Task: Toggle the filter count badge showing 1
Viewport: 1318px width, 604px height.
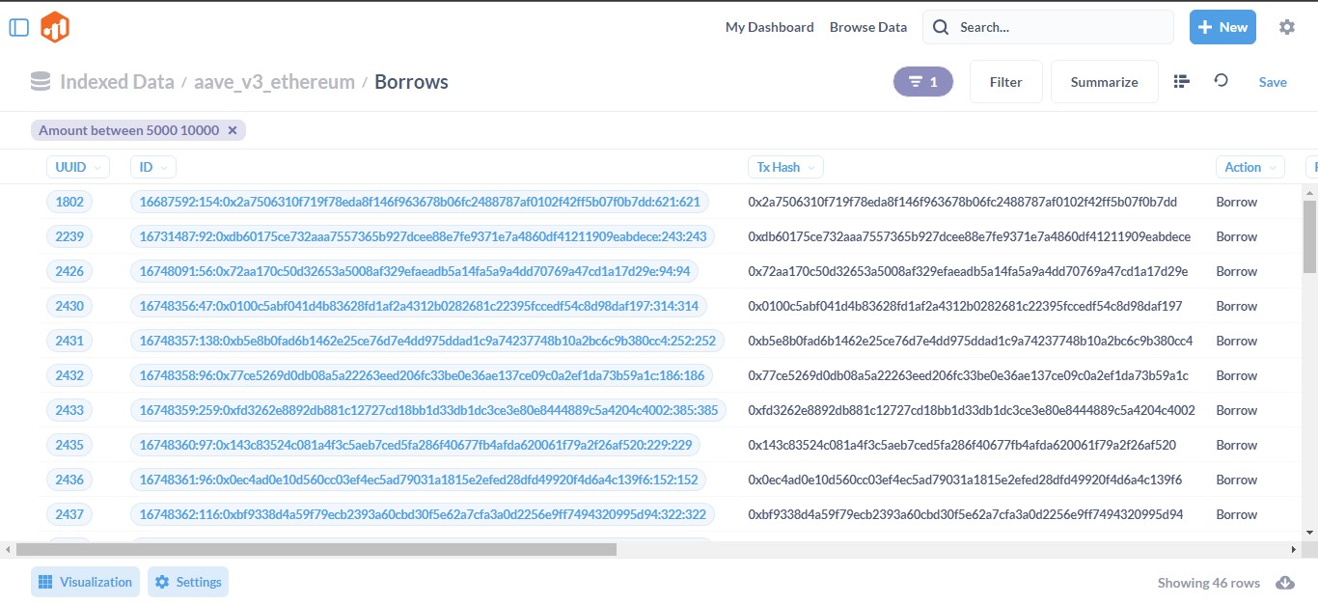Action: pyautogui.click(x=922, y=82)
